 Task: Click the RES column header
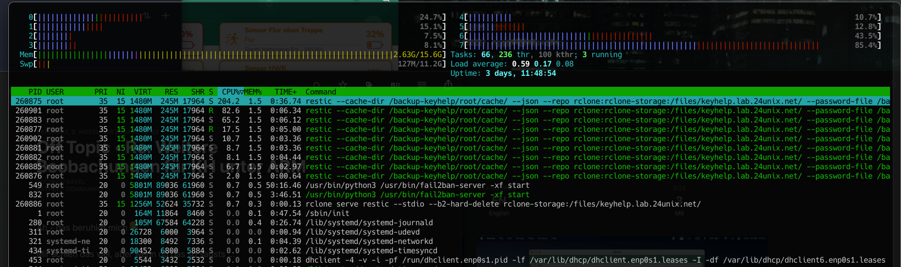171,92
